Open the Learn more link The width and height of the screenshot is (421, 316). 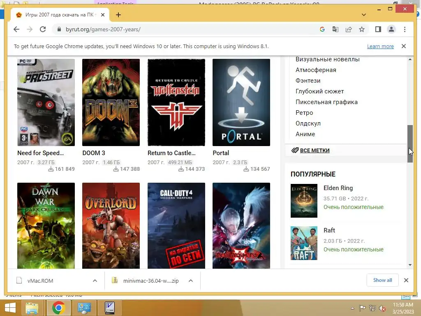tap(380, 46)
